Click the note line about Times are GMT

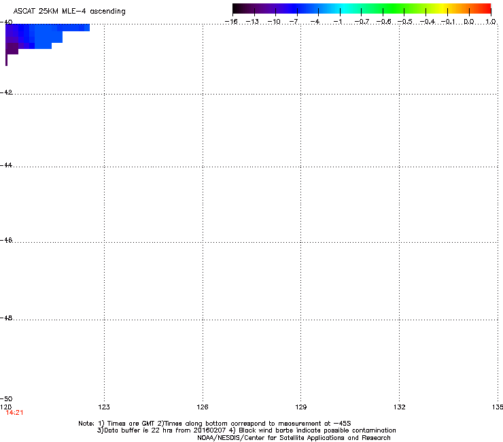point(215,424)
